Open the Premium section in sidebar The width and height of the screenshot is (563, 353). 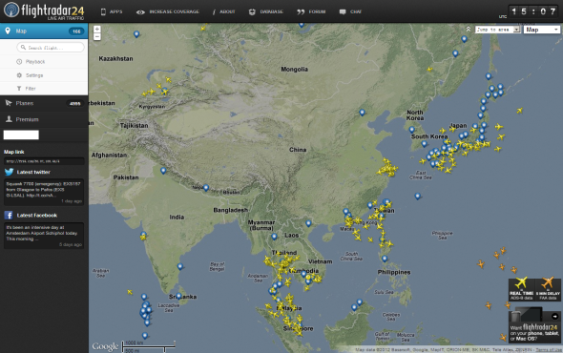click(x=44, y=119)
